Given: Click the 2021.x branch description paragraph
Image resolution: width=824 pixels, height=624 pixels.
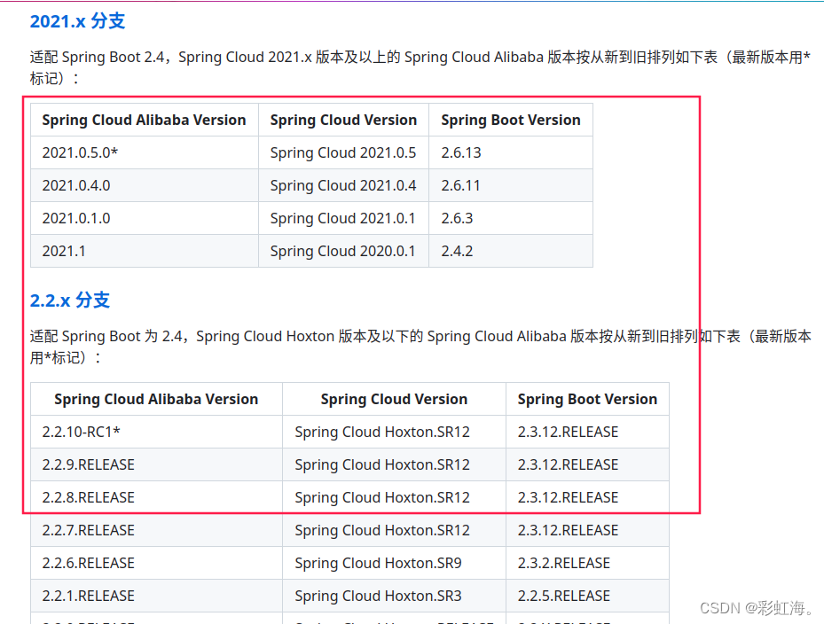Looking at the screenshot, I should [420, 67].
